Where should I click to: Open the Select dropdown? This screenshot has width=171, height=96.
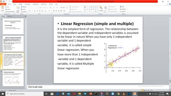[x=123, y=11]
